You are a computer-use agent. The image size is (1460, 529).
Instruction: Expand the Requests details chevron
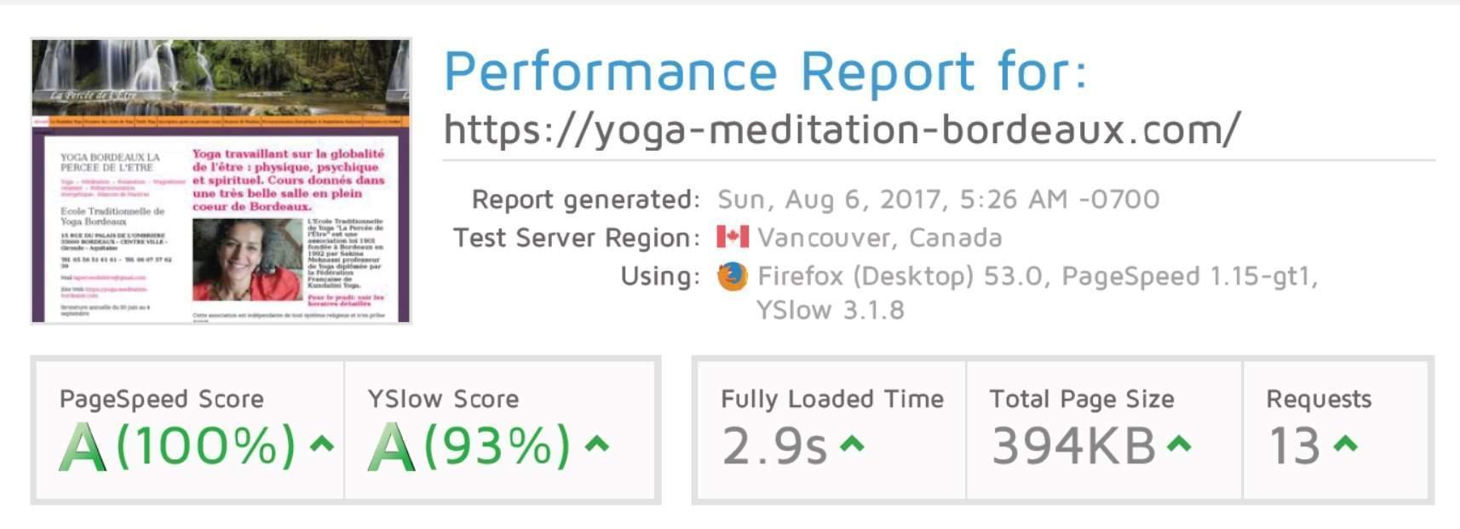point(1346,445)
